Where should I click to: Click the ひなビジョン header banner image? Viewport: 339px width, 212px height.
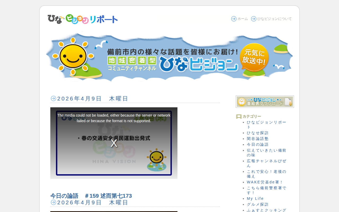[x=169, y=57]
